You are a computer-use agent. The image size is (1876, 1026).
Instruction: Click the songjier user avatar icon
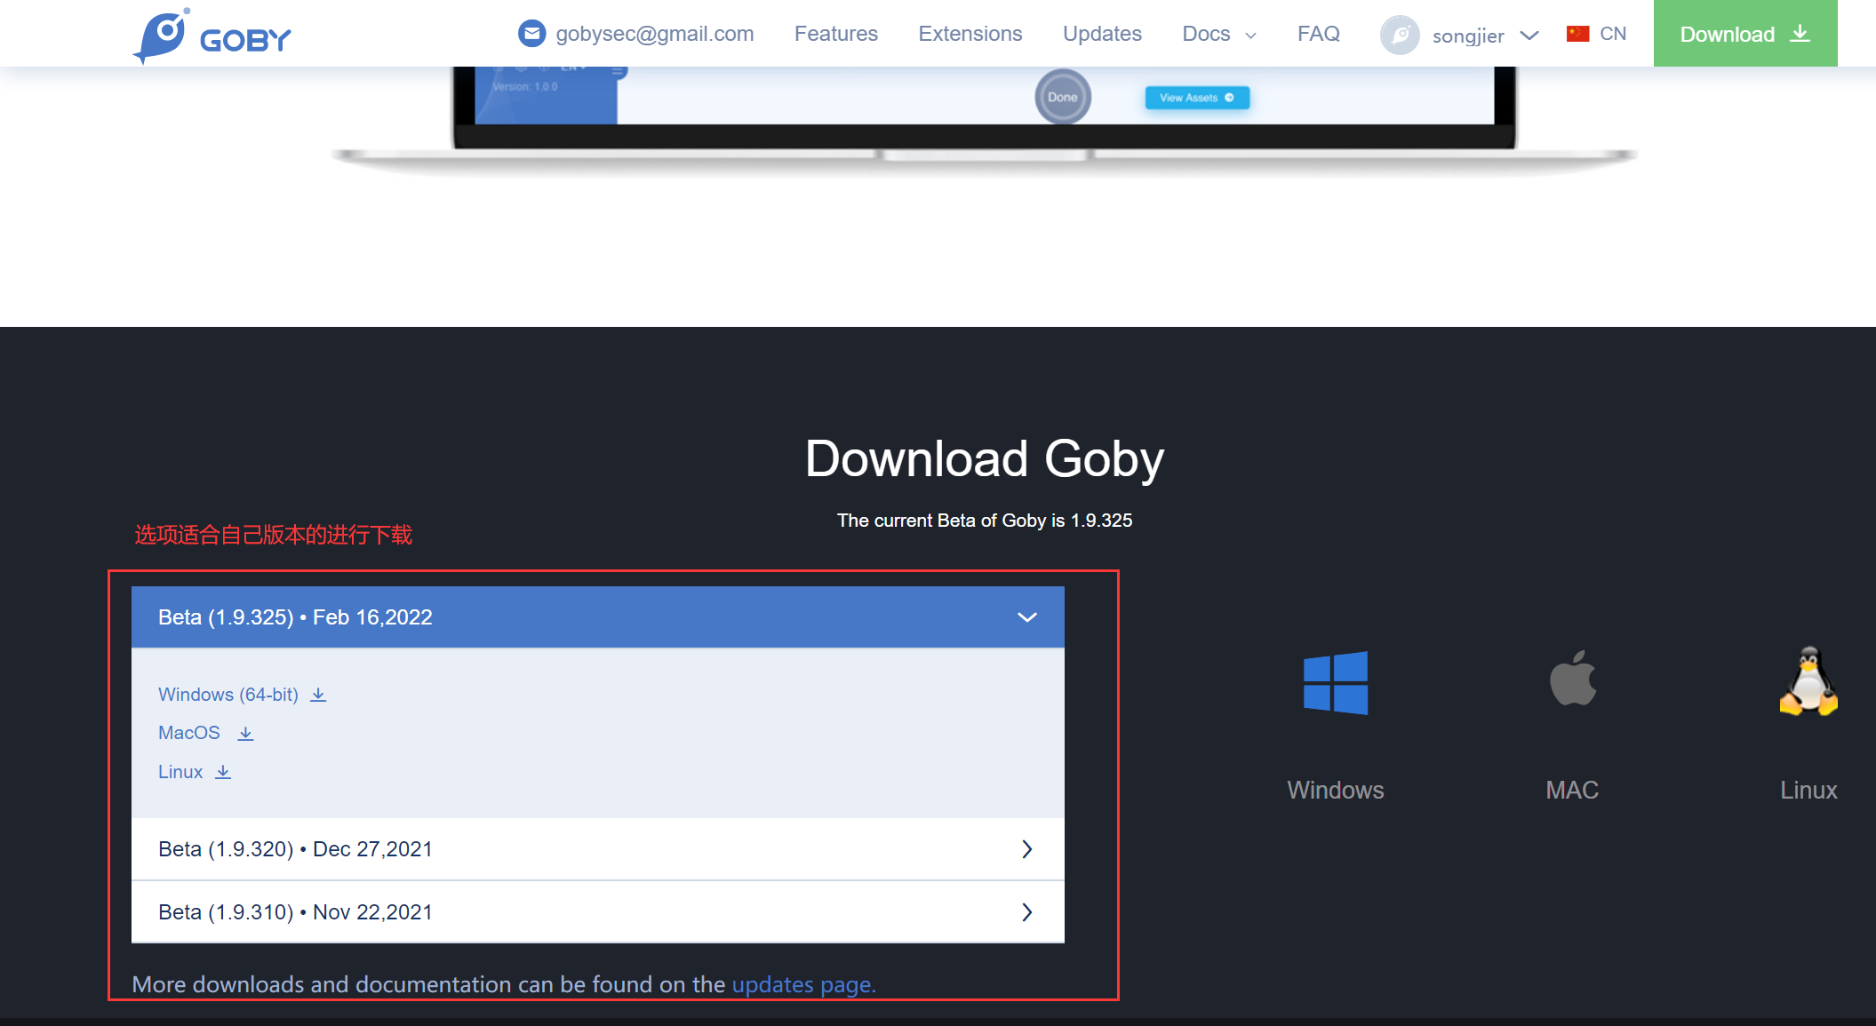coord(1400,36)
